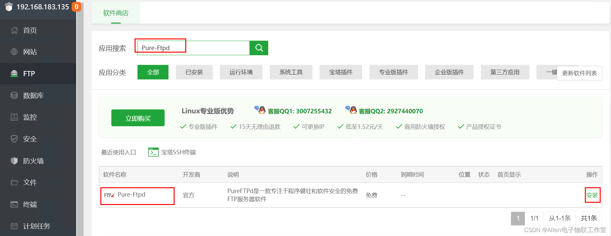Click the 15天无理由退款 feature text
611x236 pixels.
tap(260, 127)
